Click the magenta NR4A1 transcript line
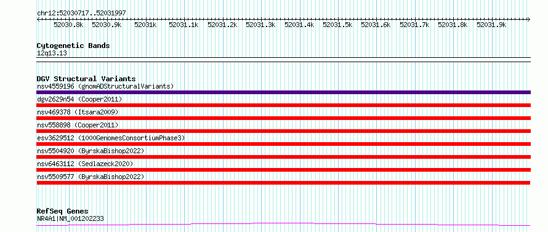548x232 pixels. [283, 224]
